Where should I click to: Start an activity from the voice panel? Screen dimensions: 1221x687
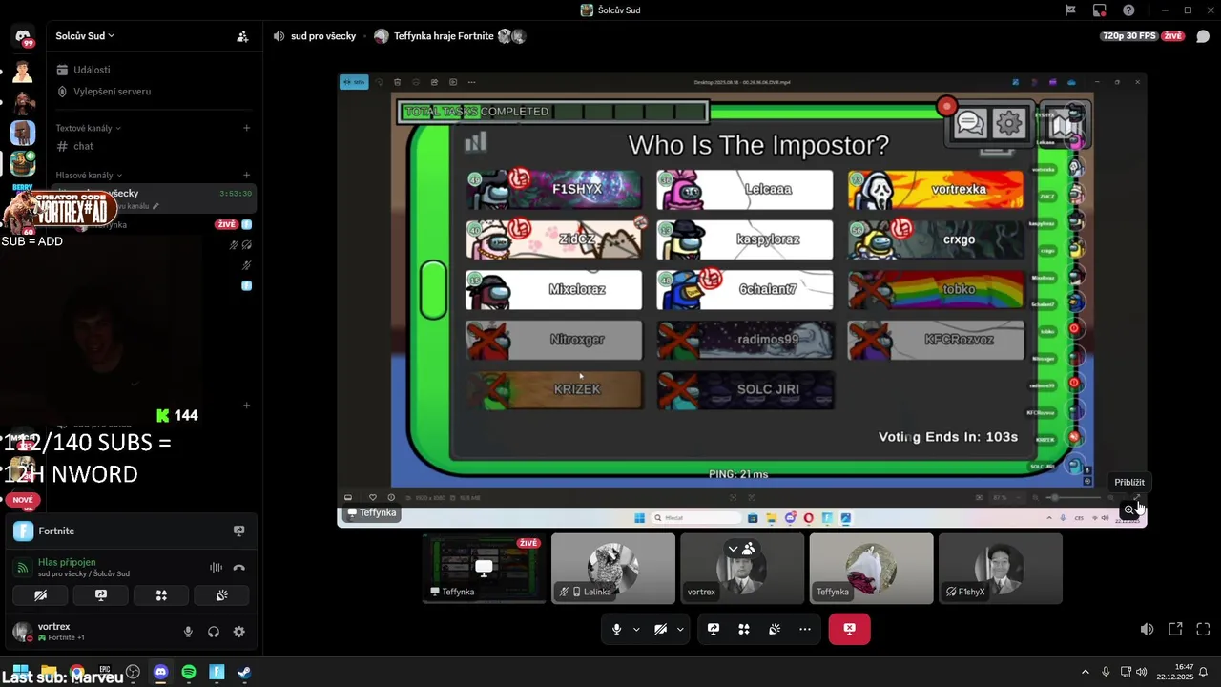point(161,595)
